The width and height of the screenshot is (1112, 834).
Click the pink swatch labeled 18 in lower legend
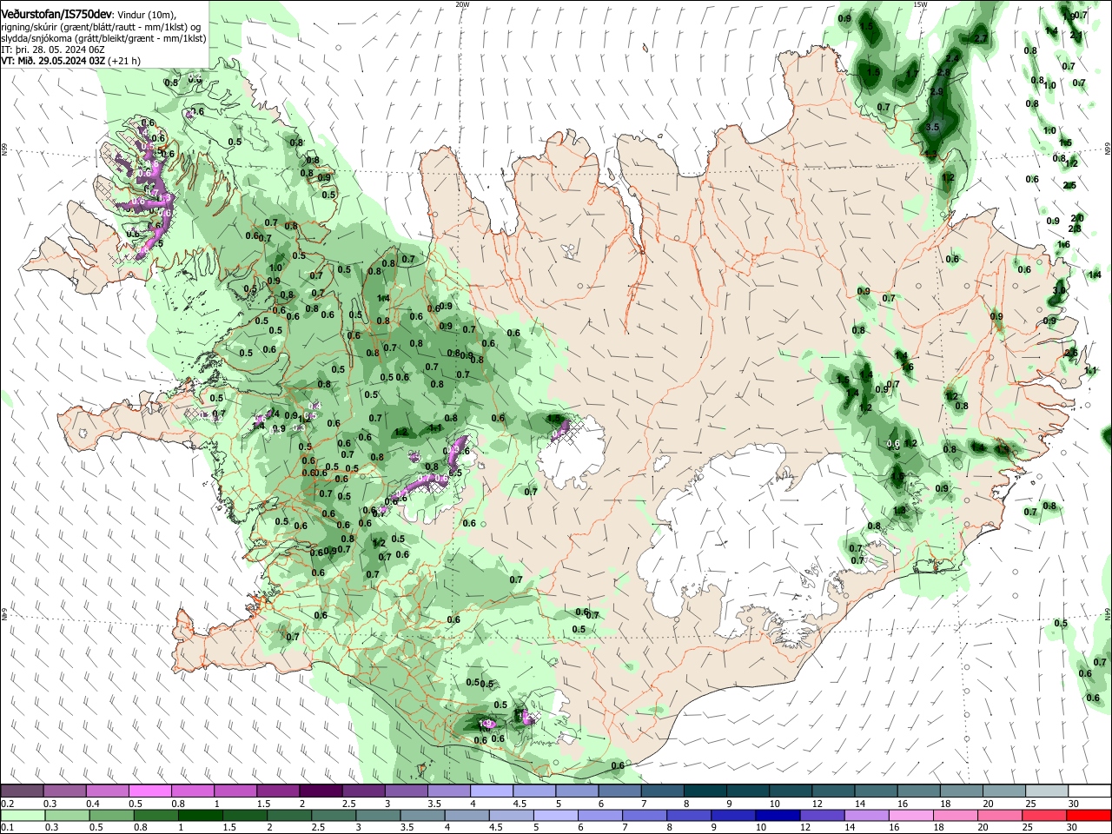[956, 815]
